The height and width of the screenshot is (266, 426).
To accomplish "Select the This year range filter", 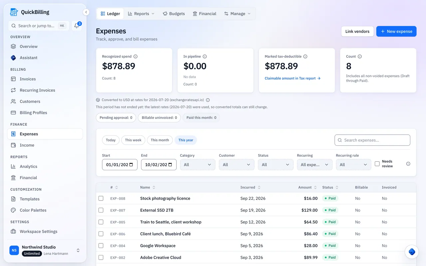I will pyautogui.click(x=186, y=140).
